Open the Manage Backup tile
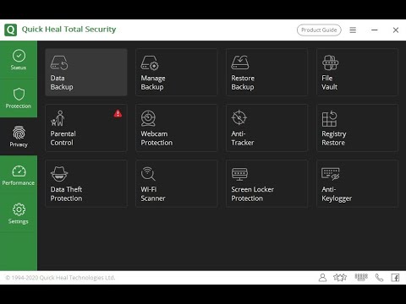Viewport: 406px width, 304px height. pos(177,72)
